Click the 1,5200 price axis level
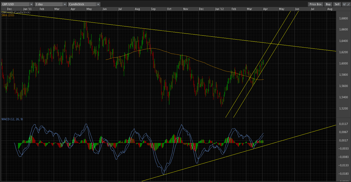Viewport: 351px width, 182px height. (x=343, y=108)
